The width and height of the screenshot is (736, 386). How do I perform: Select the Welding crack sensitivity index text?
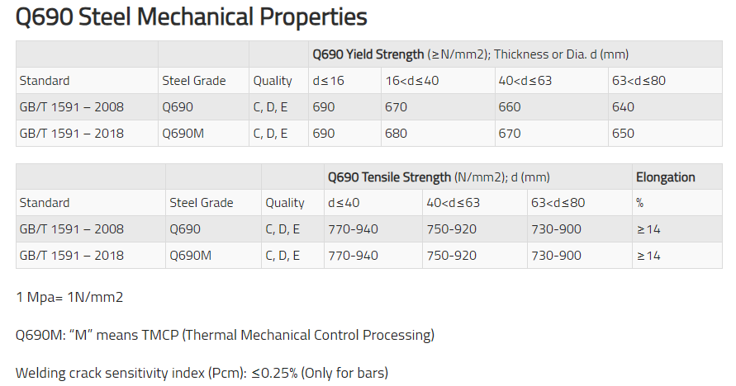pyautogui.click(x=202, y=373)
